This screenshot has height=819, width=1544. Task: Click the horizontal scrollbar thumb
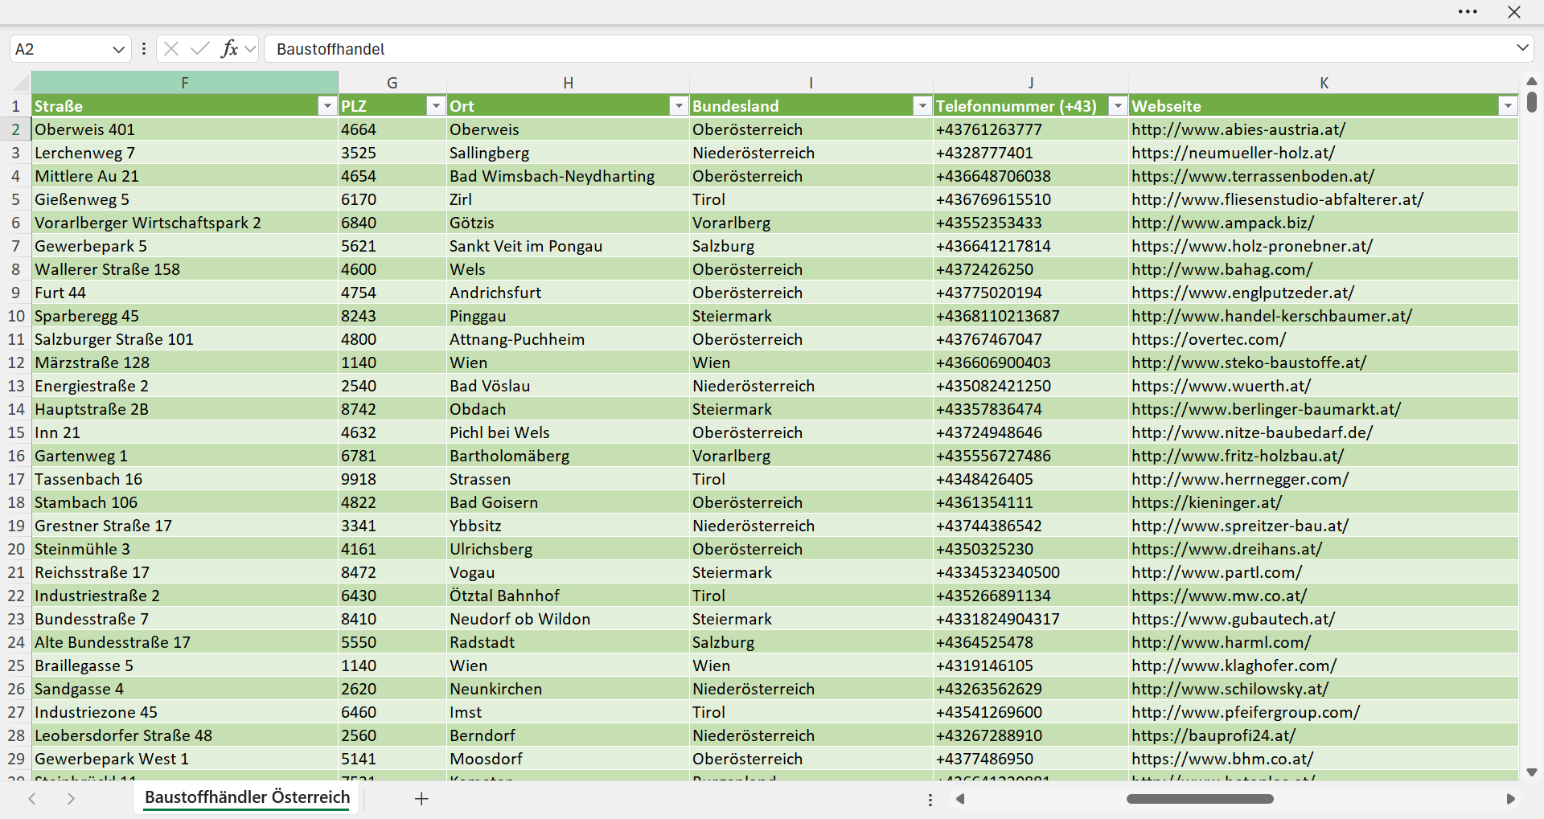tap(1200, 799)
